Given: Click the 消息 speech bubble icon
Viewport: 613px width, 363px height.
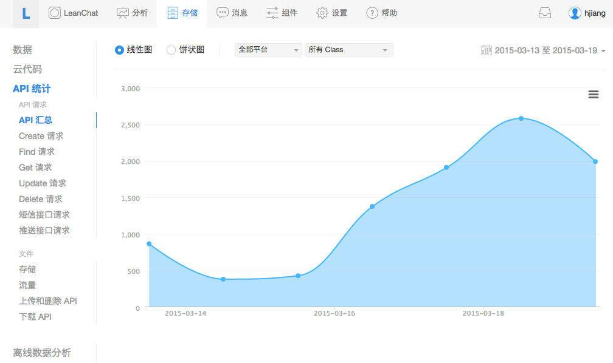Looking at the screenshot, I should (x=222, y=13).
